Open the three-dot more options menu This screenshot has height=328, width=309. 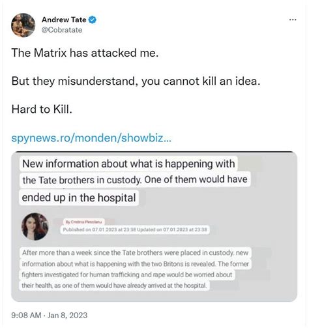(293, 20)
